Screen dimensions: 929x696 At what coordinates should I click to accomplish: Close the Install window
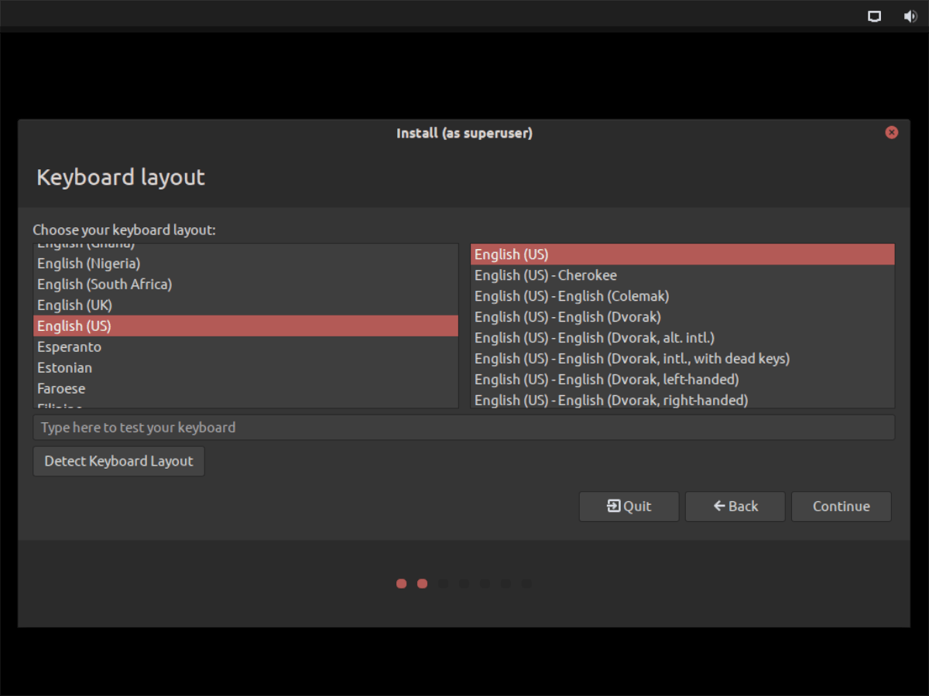pyautogui.click(x=892, y=132)
